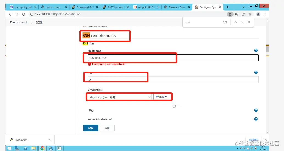Go to Dashboard breadcrumb link
Viewport: 284px width, 151px height.
(x=18, y=22)
